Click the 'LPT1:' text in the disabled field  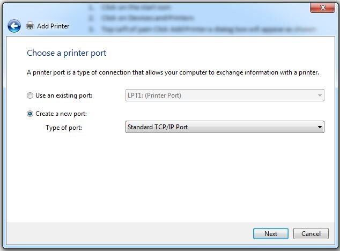(135, 95)
